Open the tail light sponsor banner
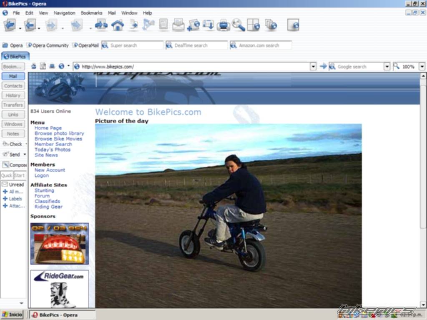 (x=60, y=243)
